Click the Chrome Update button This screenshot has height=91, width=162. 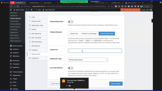click(x=148, y=6)
